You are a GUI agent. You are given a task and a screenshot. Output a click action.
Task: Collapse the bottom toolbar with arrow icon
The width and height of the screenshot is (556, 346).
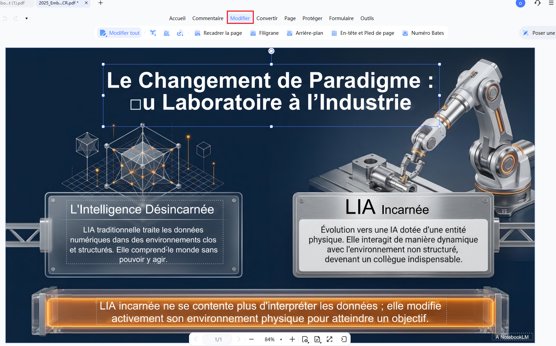[343, 339]
